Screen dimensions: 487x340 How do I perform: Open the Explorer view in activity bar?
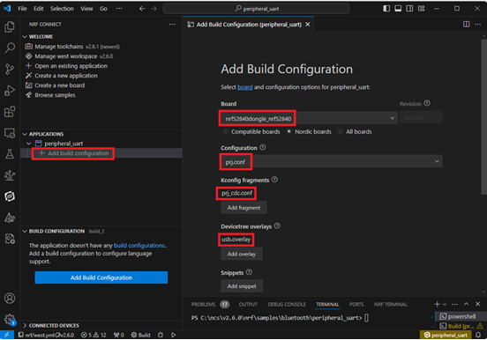[10, 27]
